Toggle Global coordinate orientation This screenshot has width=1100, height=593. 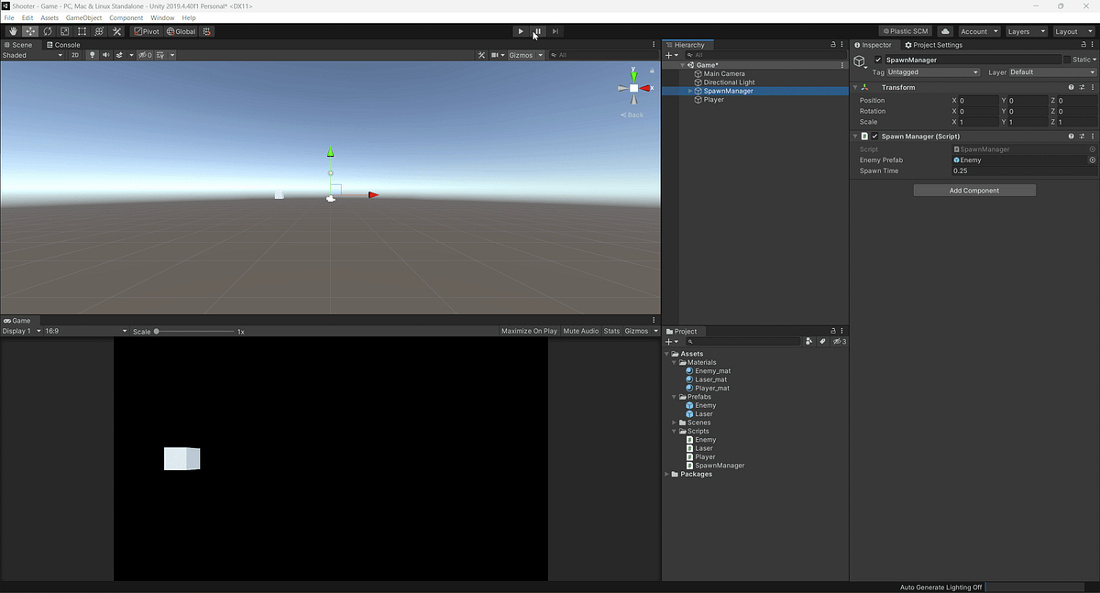tap(179, 30)
